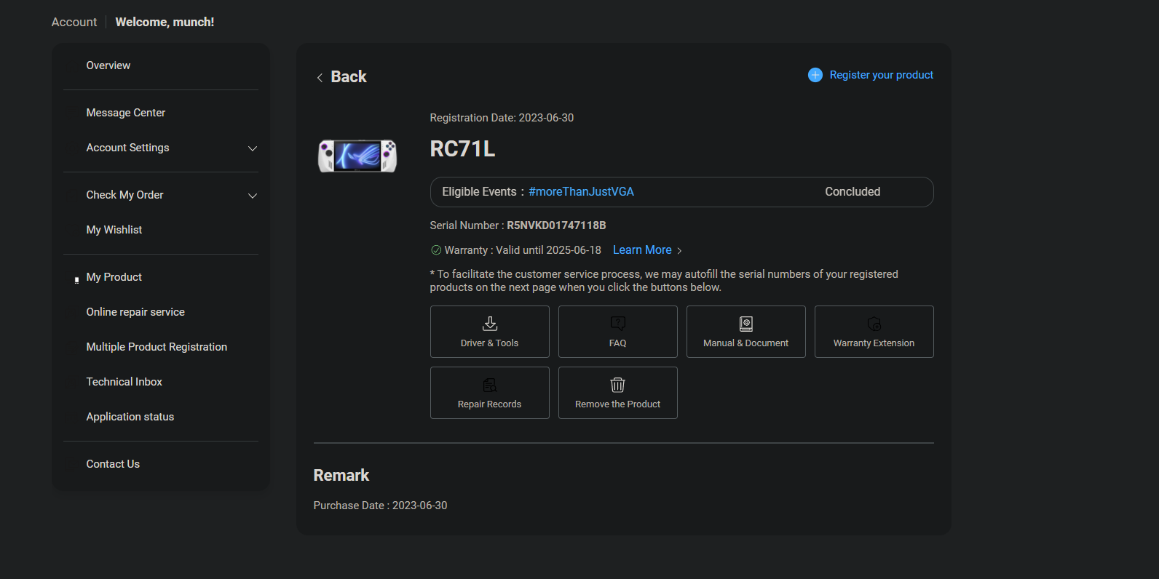
Task: Click the Driver & Tools button label
Action: tap(490, 343)
